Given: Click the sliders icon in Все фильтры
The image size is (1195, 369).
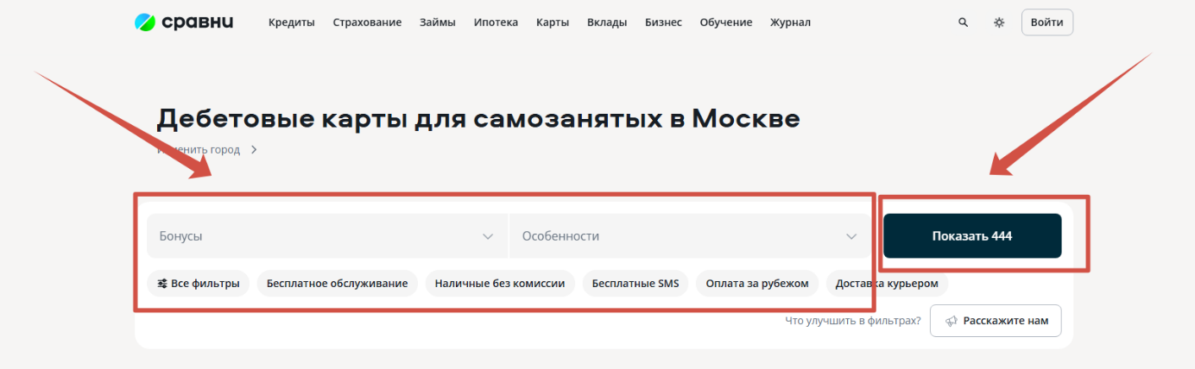Looking at the screenshot, I should [x=162, y=283].
